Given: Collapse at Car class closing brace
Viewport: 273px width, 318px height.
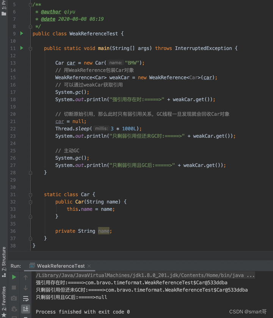Looking at the screenshot, I should click(x=30, y=238).
